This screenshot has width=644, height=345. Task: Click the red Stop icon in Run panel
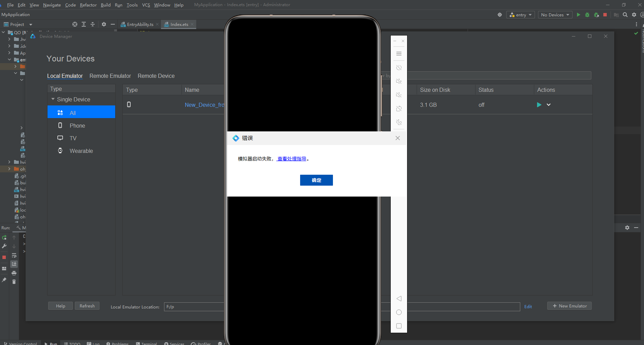point(4,257)
